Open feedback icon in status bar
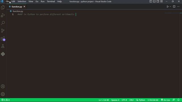This screenshot has width=182, height=102. [x=174, y=100]
